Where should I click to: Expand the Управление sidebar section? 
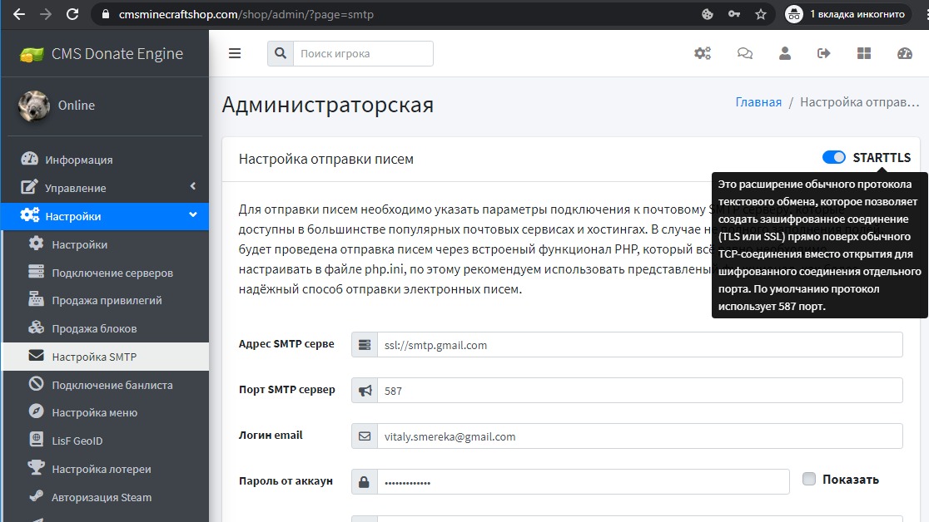click(104, 188)
